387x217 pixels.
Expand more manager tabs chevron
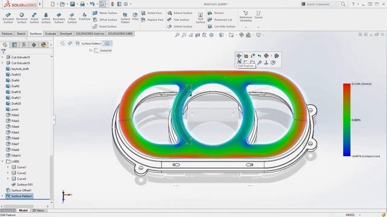coord(51,45)
